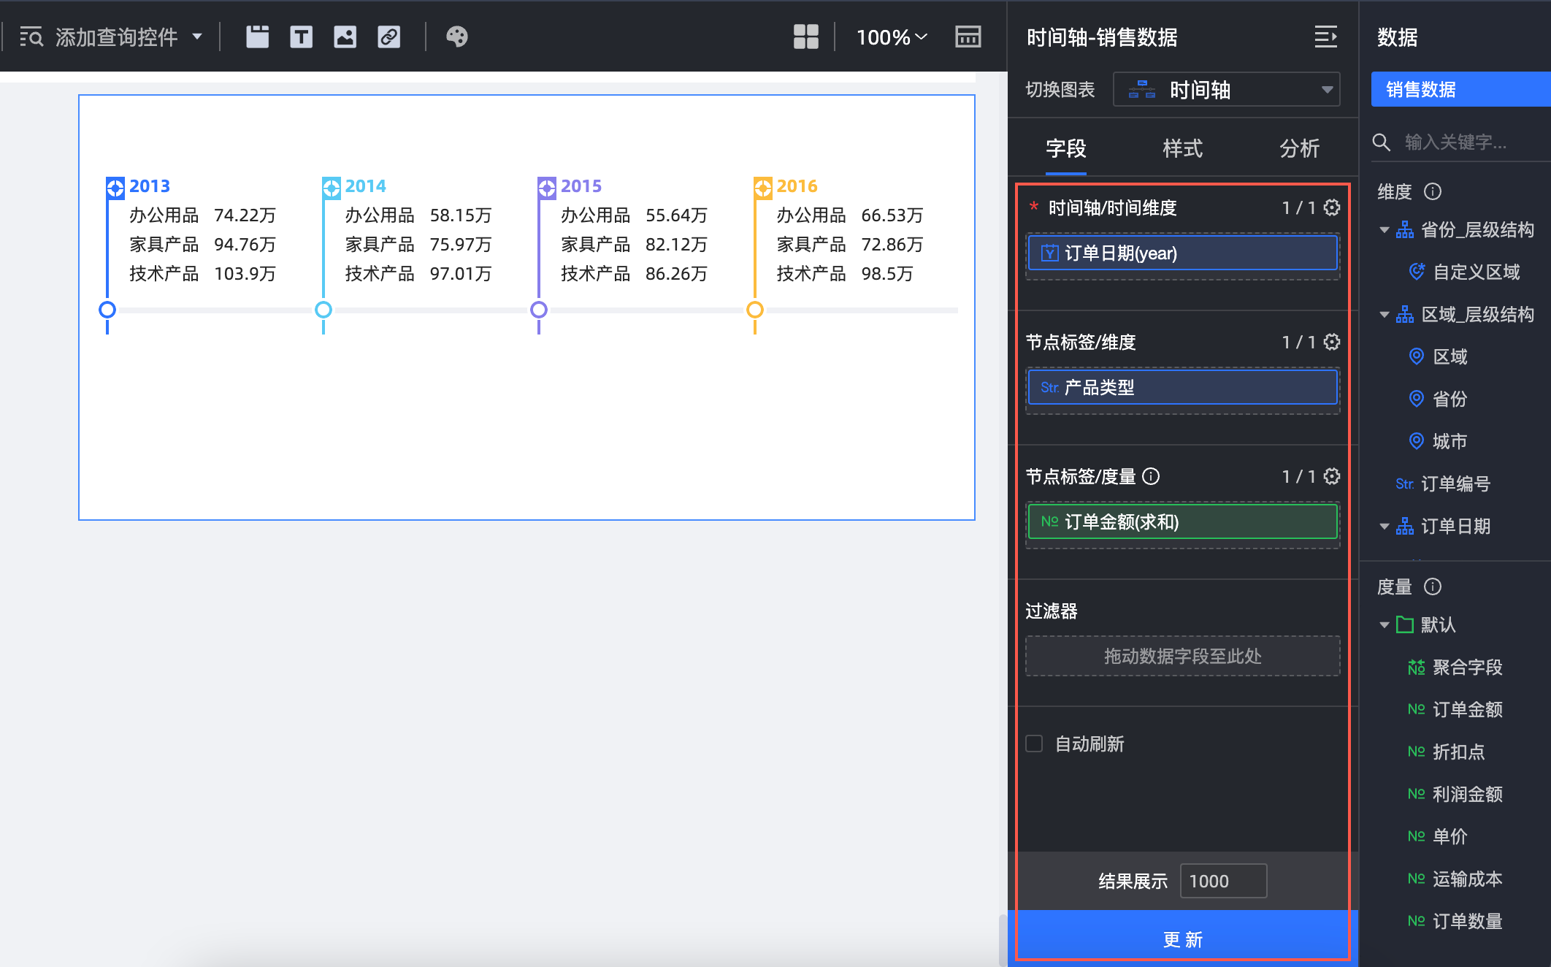This screenshot has width=1551, height=967.
Task: Add a link component from toolbar
Action: pos(388,37)
